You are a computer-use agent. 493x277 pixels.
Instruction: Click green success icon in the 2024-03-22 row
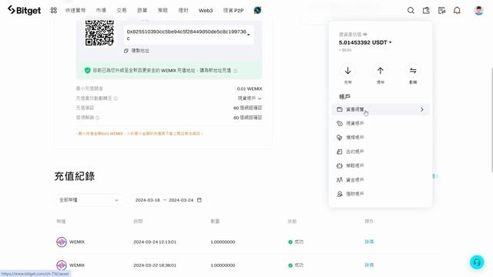[290, 265]
